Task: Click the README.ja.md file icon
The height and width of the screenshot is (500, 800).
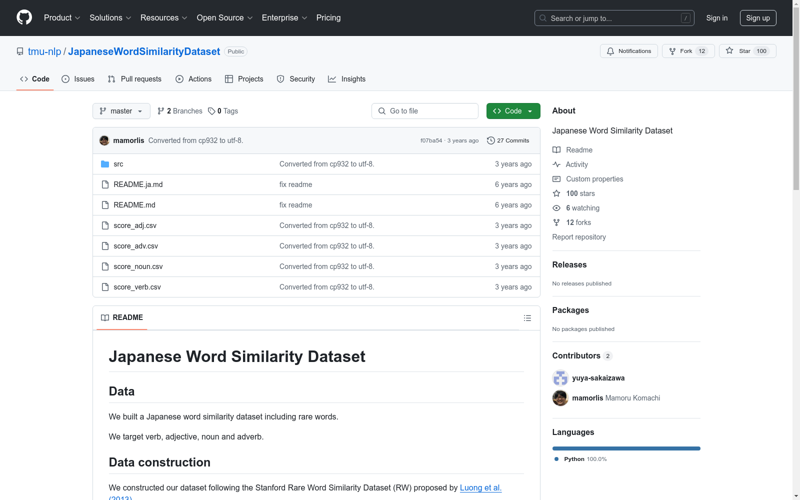Action: click(x=105, y=184)
